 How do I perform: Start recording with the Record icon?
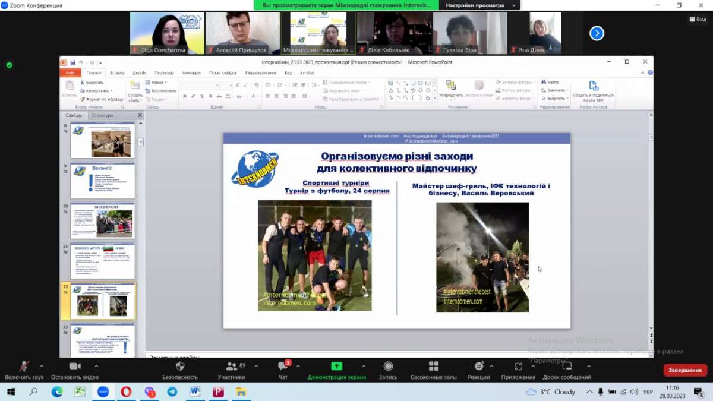[388, 367]
